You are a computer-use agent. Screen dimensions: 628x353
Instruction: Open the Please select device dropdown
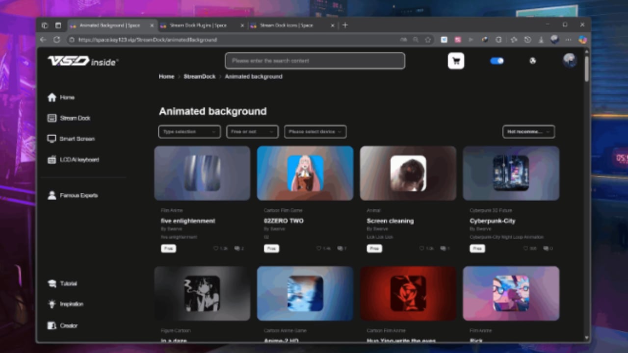pos(314,131)
